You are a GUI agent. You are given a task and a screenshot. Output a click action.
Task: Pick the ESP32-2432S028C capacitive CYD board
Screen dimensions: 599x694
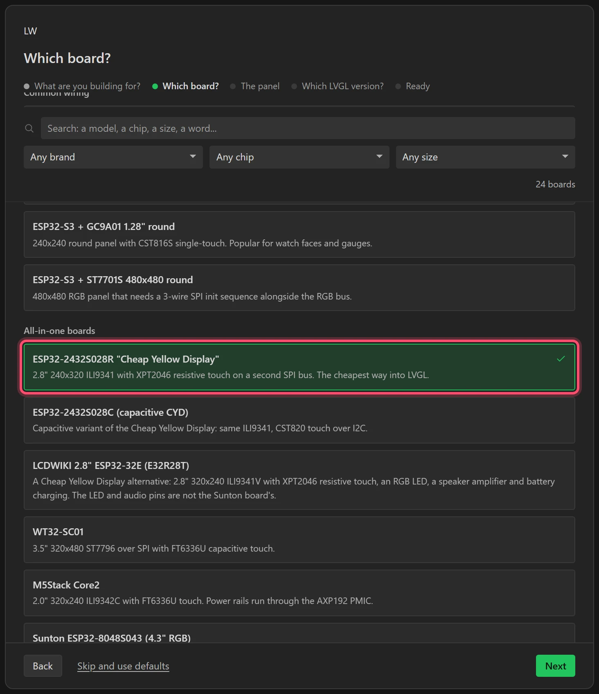299,420
